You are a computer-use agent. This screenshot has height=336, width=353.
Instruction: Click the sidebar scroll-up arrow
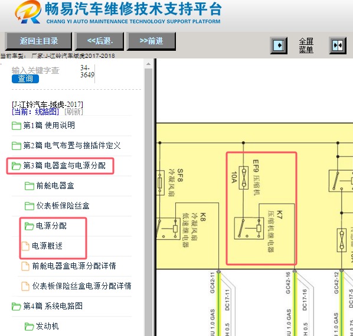coord(148,64)
